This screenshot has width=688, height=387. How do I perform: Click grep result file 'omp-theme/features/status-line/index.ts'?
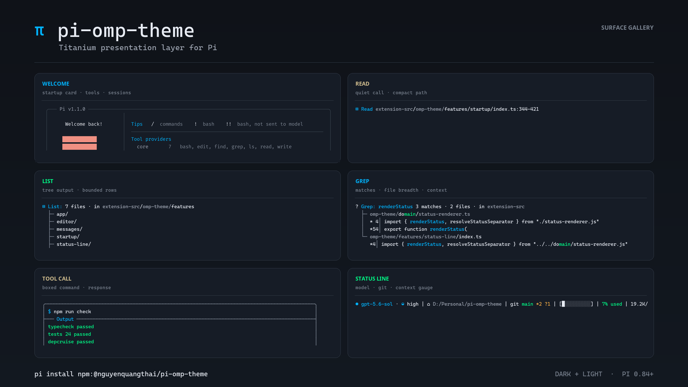coord(426,237)
